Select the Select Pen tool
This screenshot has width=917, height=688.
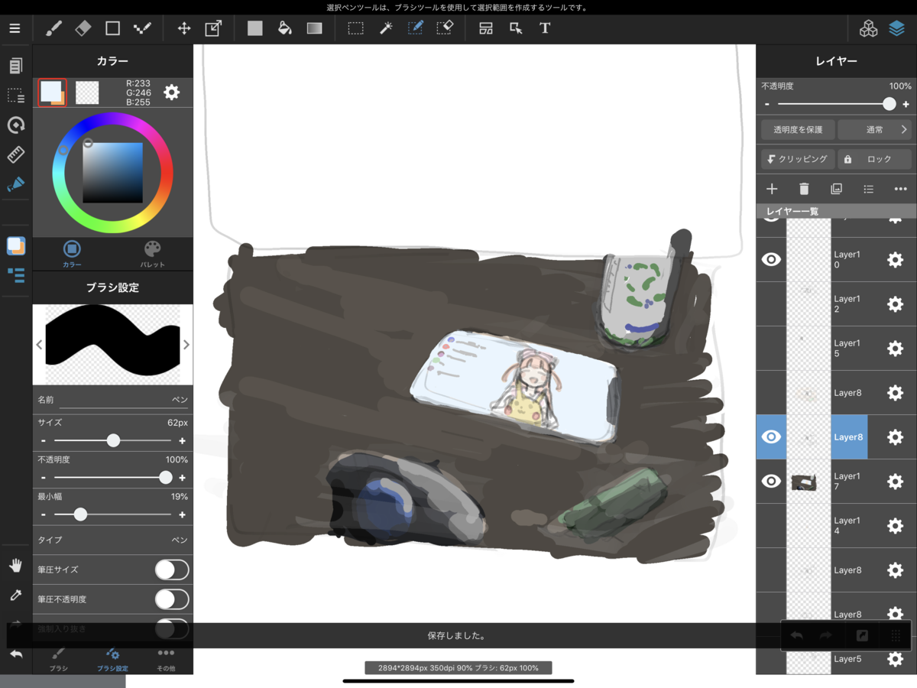pyautogui.click(x=415, y=28)
